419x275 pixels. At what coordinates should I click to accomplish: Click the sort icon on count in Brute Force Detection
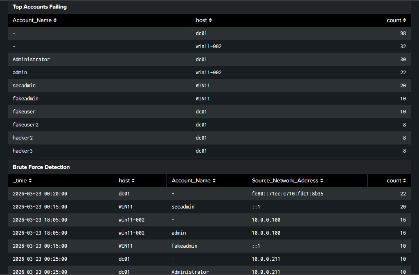pos(405,180)
